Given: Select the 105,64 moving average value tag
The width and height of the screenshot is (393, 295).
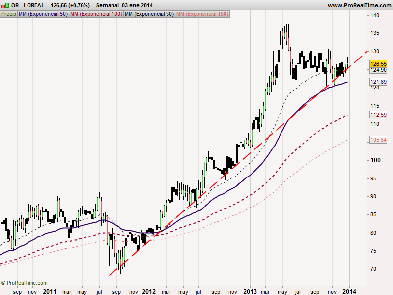Looking at the screenshot, I should click(x=378, y=140).
